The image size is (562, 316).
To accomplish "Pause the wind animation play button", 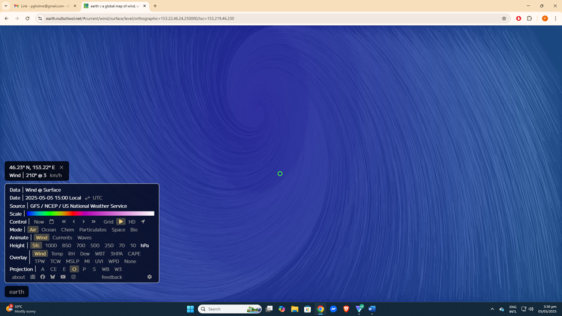I will tap(121, 221).
